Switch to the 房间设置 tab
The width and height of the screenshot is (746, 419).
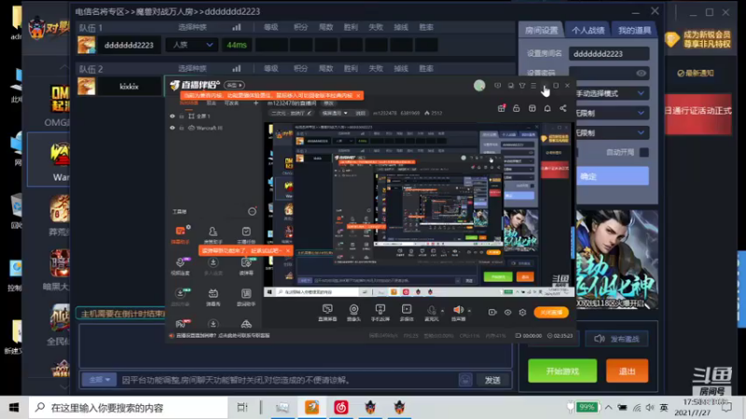(x=541, y=31)
